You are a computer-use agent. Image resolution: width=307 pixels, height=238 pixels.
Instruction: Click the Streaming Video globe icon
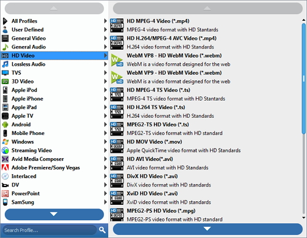[x=5, y=150]
